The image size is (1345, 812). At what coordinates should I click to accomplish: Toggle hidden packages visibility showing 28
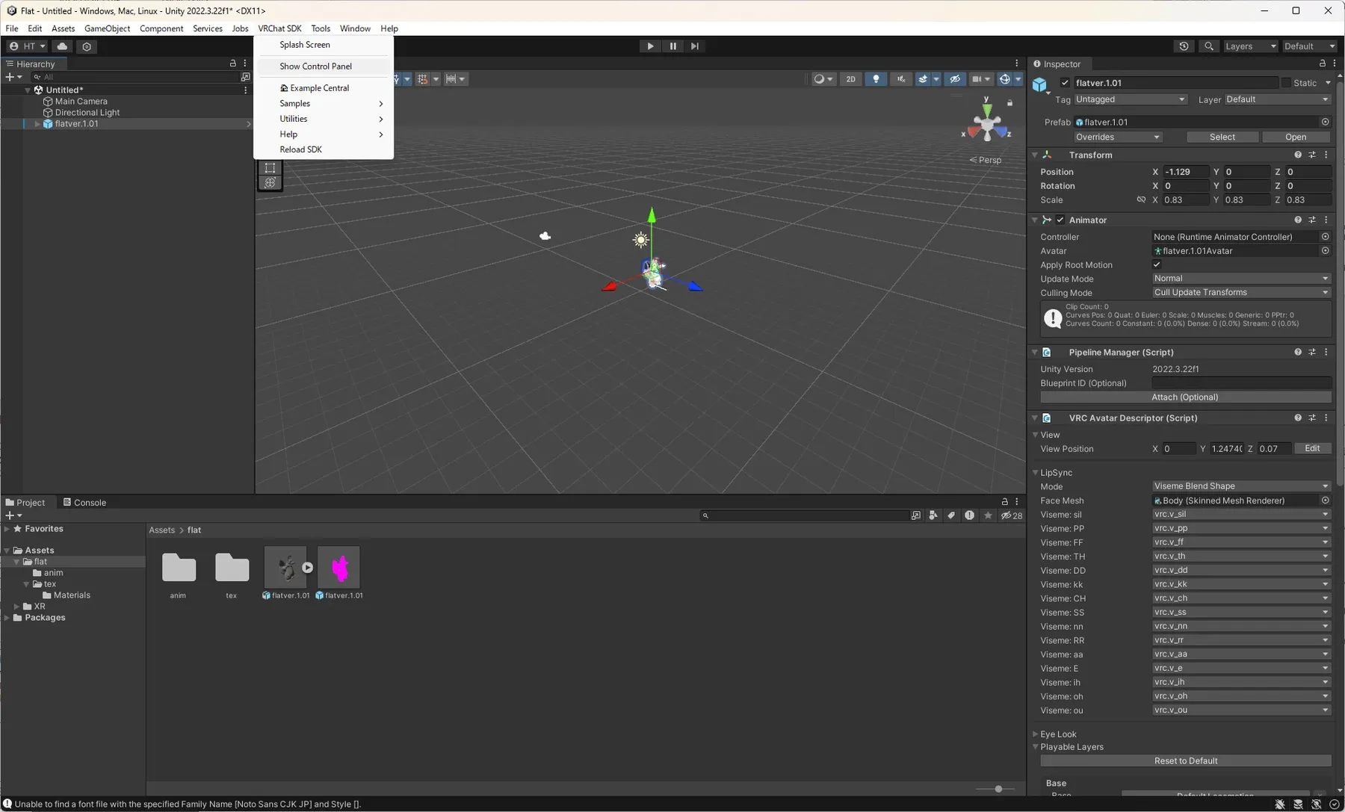[x=1012, y=515]
